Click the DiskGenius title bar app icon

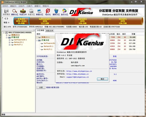click(x=3, y=2)
